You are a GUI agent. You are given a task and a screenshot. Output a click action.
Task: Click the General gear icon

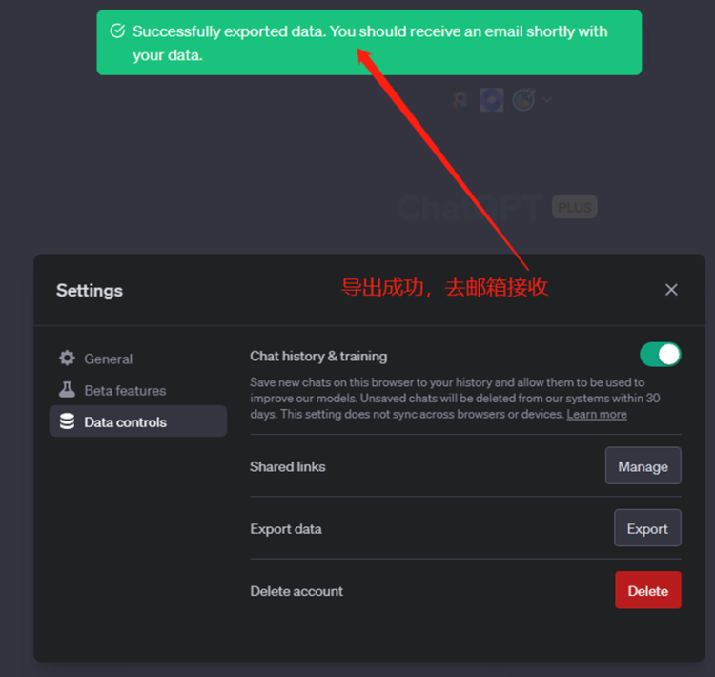click(67, 359)
